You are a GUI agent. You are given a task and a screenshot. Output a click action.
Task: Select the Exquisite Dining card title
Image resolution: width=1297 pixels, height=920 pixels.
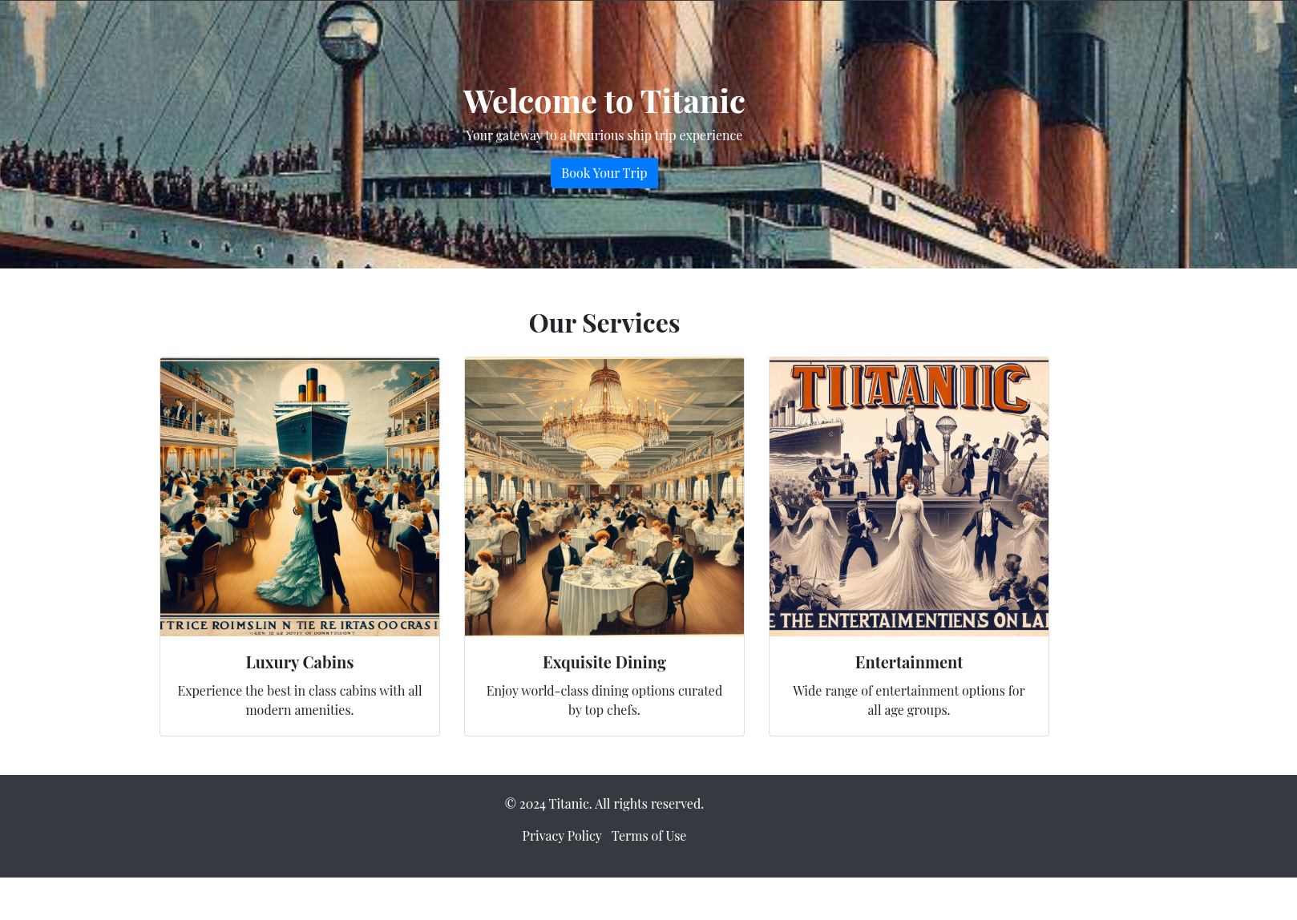pyautogui.click(x=604, y=663)
